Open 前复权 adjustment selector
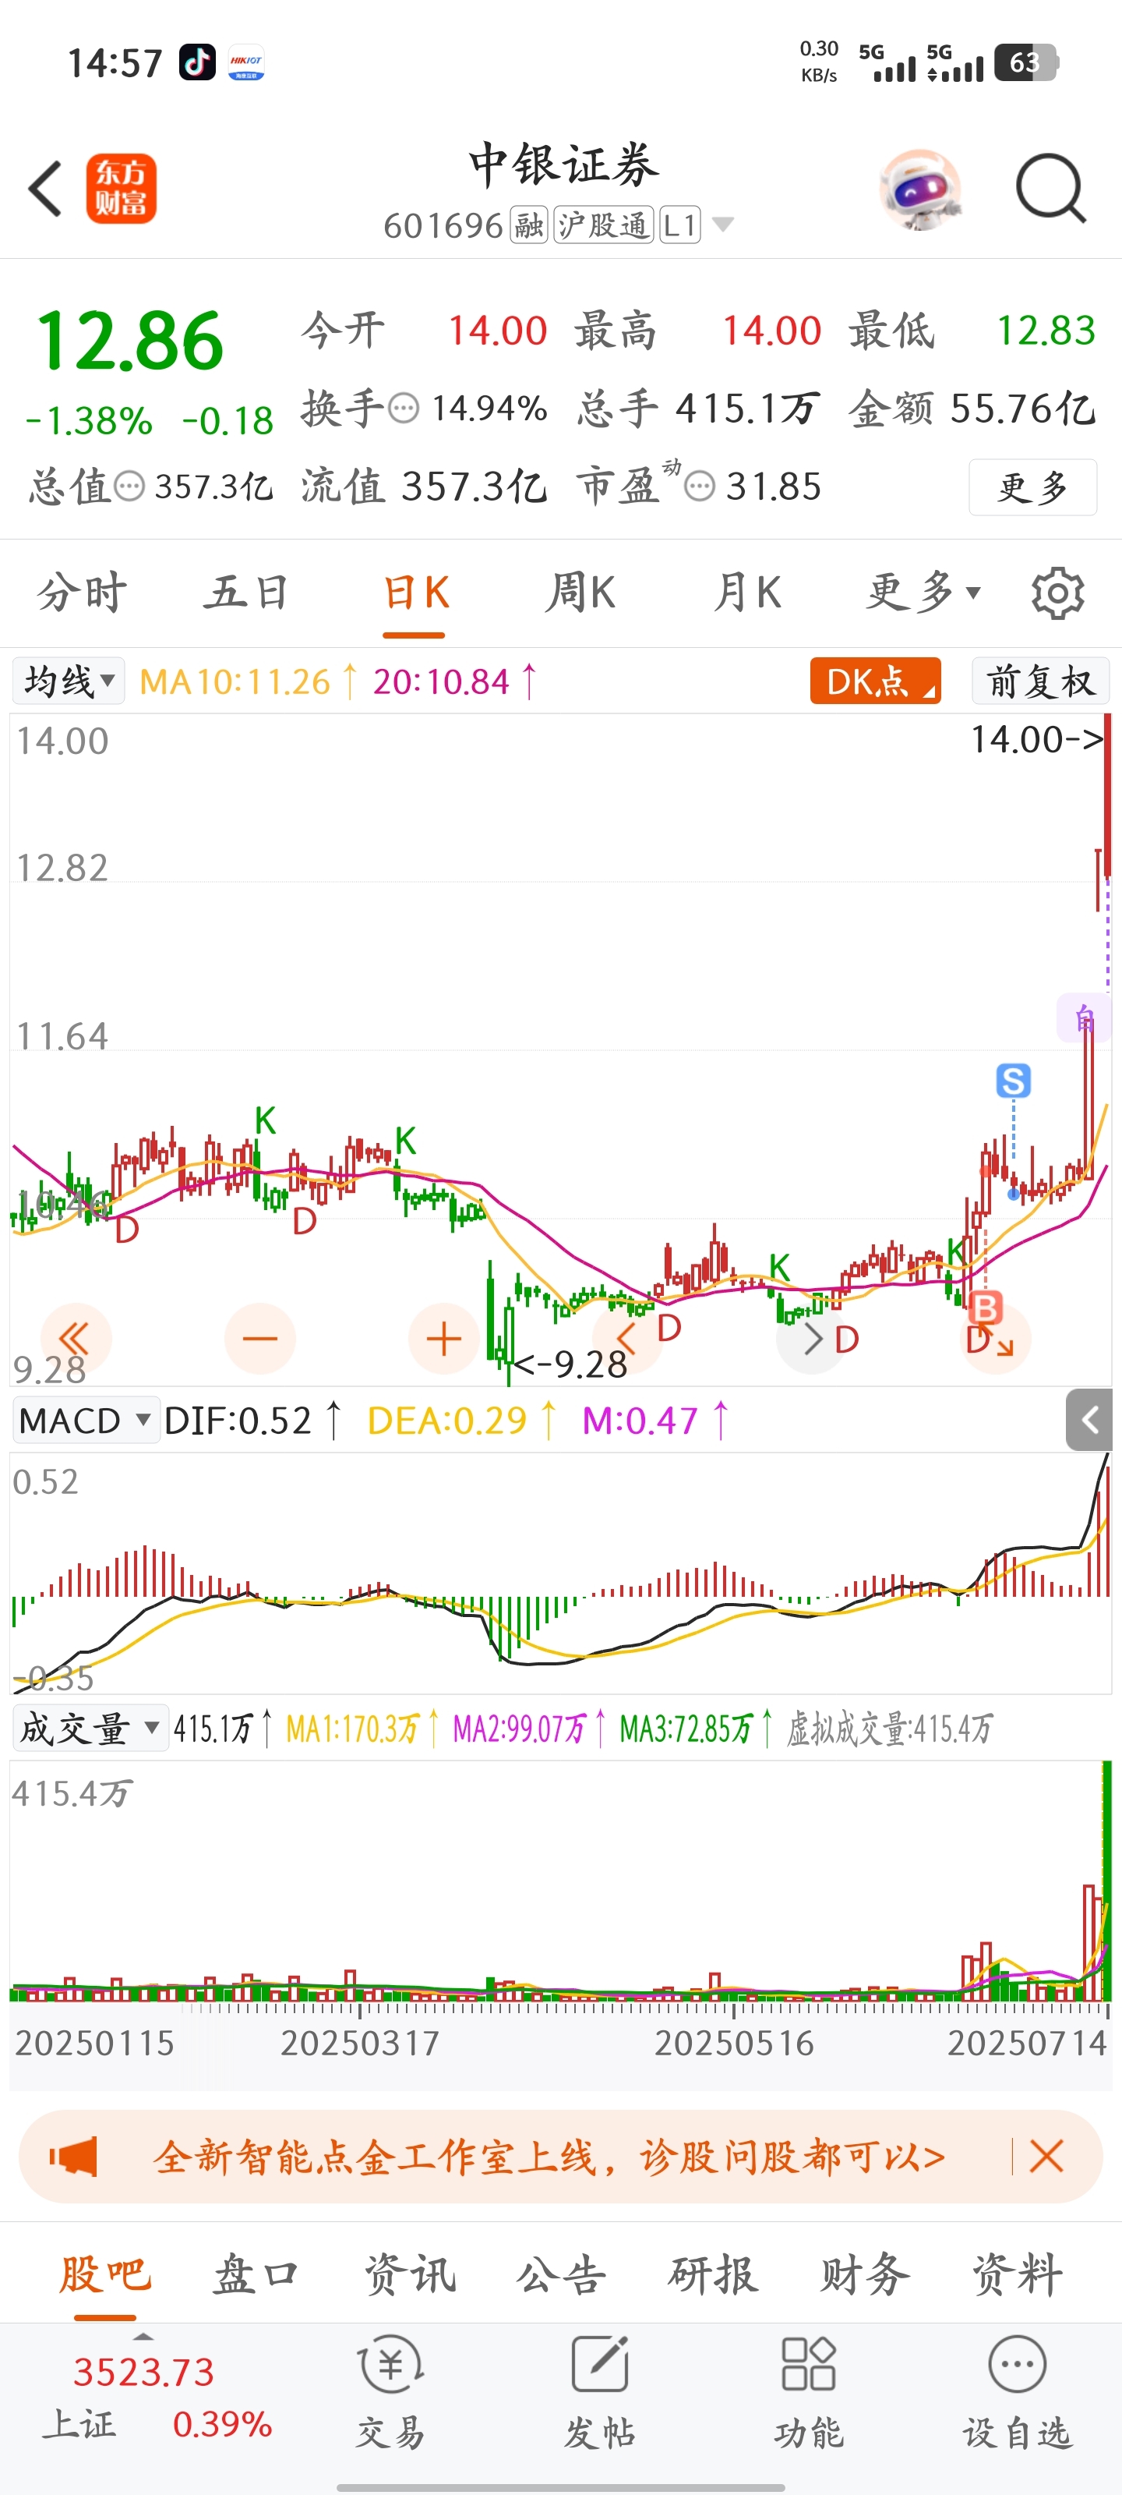This screenshot has height=2495, width=1122. [x=1039, y=681]
